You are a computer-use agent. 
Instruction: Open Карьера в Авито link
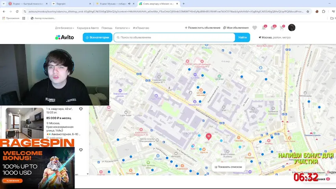pos(88,28)
